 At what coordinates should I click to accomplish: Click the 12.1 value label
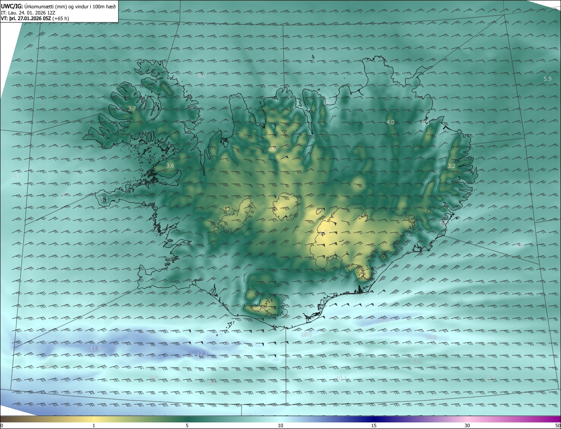(202, 354)
